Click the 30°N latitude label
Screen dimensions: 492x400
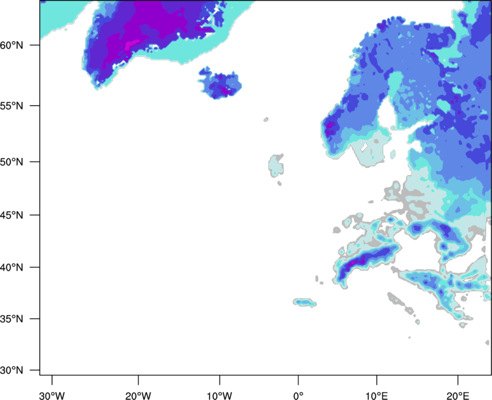coord(12,370)
